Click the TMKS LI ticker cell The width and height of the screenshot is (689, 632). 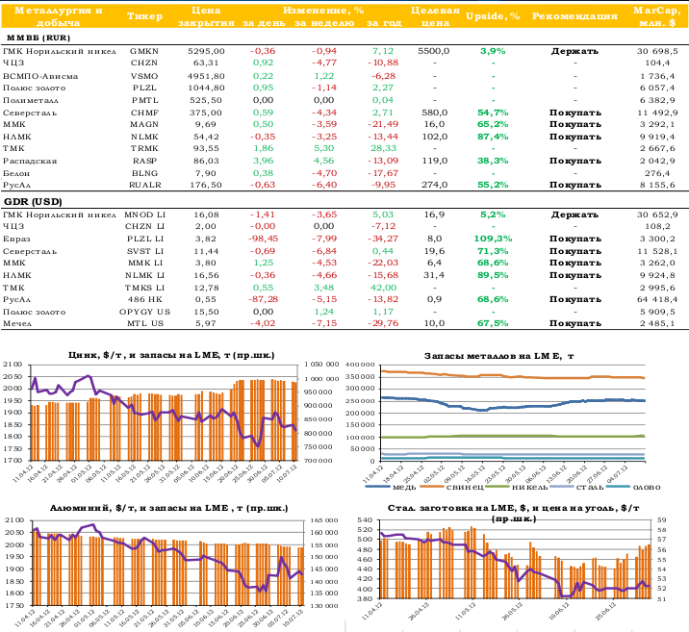pyautogui.click(x=144, y=288)
